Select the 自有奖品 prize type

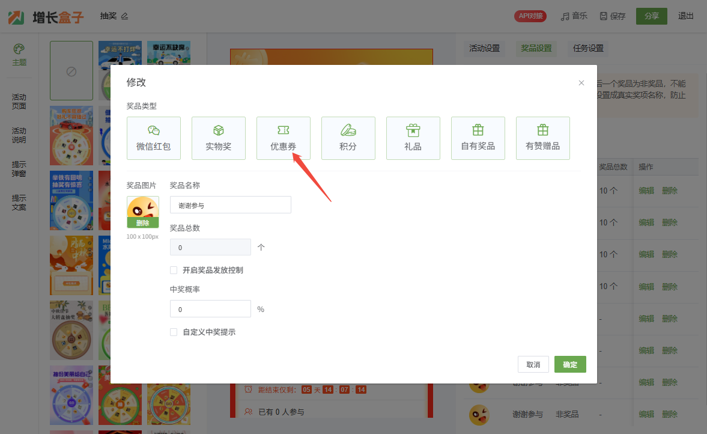point(478,138)
